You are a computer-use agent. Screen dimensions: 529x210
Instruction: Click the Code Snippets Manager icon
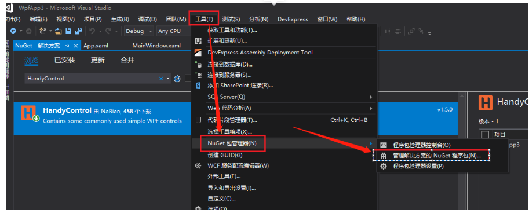(x=198, y=120)
